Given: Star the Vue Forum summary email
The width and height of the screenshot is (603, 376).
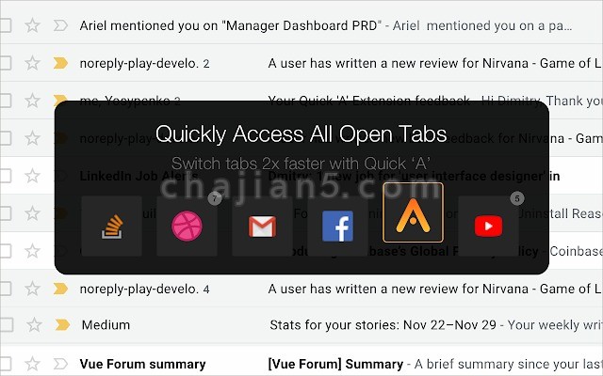Looking at the screenshot, I should (x=32, y=364).
